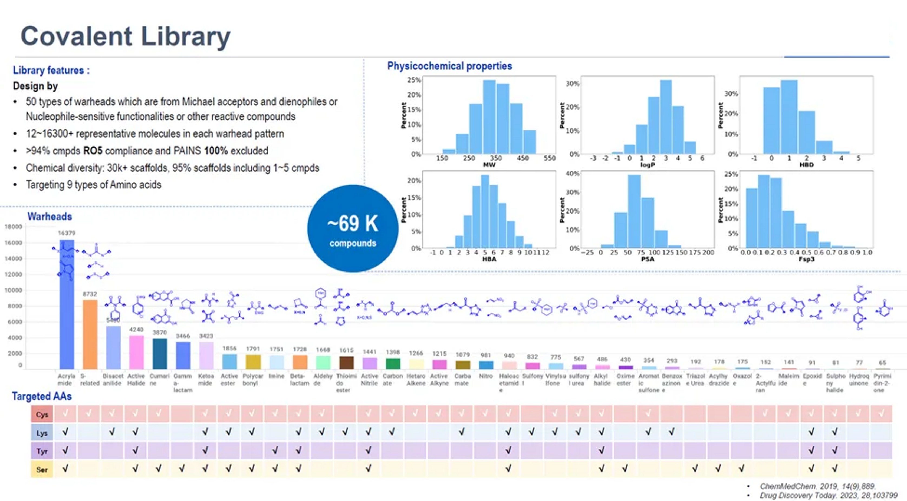Click the orange S-related bar
The image size is (907, 501).
click(x=90, y=334)
